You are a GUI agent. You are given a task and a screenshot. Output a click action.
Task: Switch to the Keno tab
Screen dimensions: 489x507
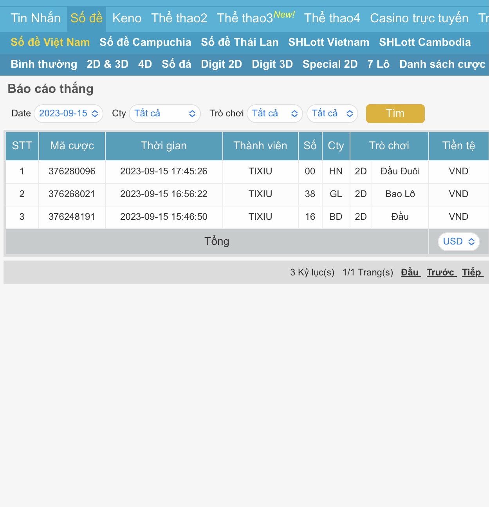point(127,18)
